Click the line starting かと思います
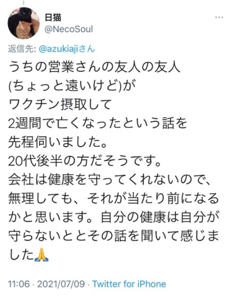 (114, 218)
